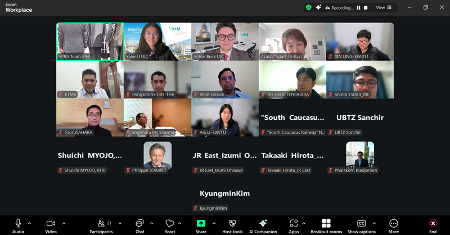Expand the caret next to Share

click(x=214, y=223)
